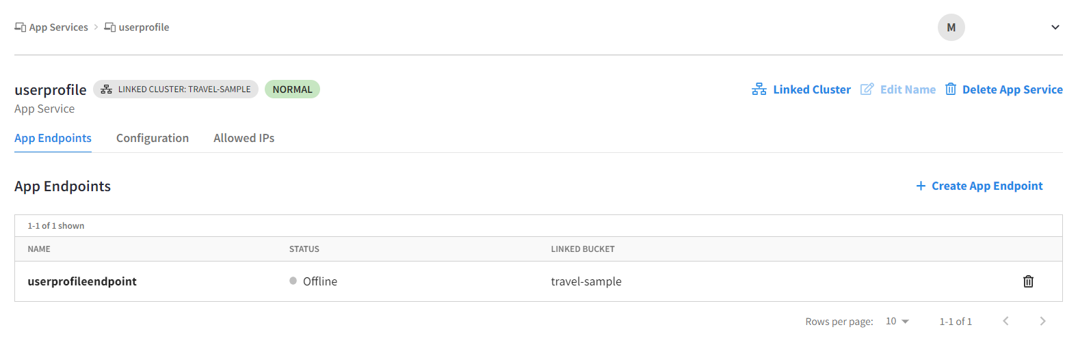Click the Delete App Service button label
This screenshot has height=338, width=1065.
pyautogui.click(x=1012, y=89)
